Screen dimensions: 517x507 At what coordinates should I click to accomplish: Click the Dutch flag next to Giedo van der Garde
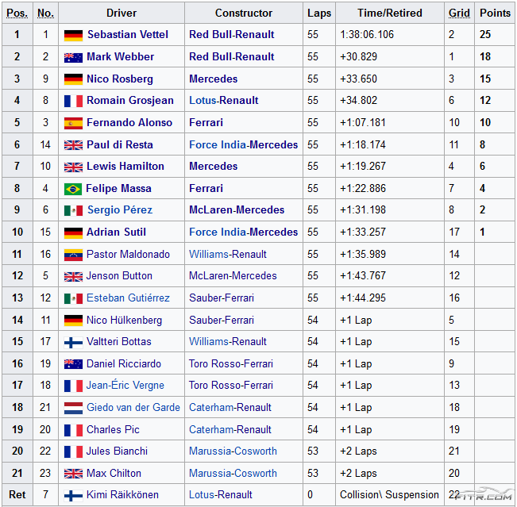click(73, 408)
